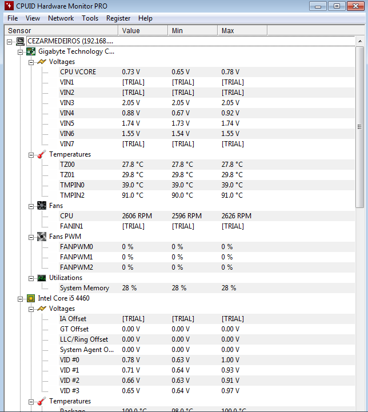Collapse the Utilizations group
368x412 pixels.
click(31, 278)
